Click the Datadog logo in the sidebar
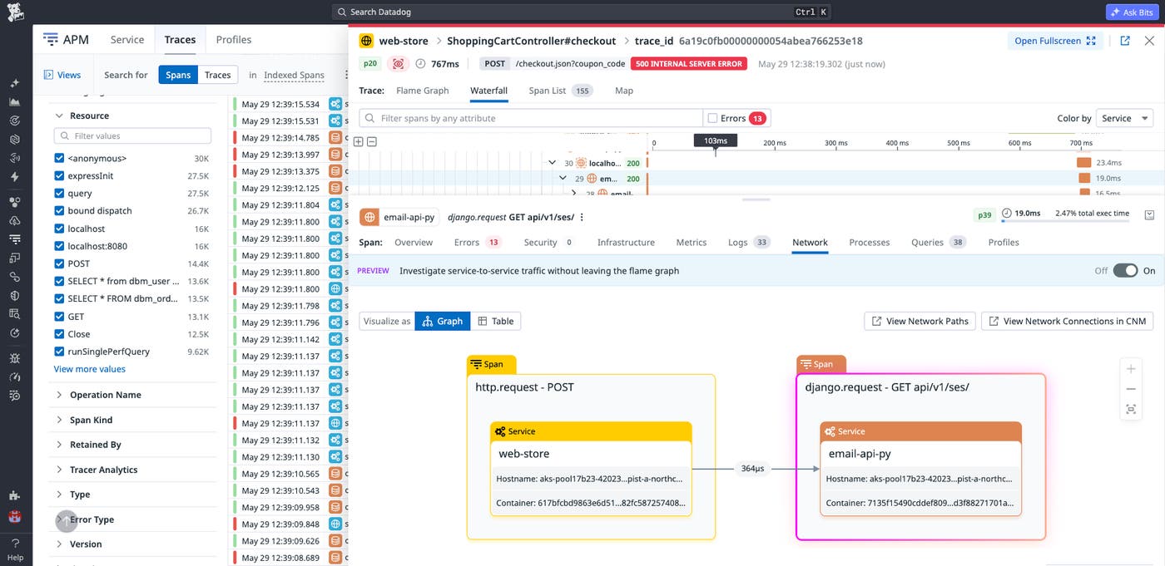The width and height of the screenshot is (1165, 566). 15,12
